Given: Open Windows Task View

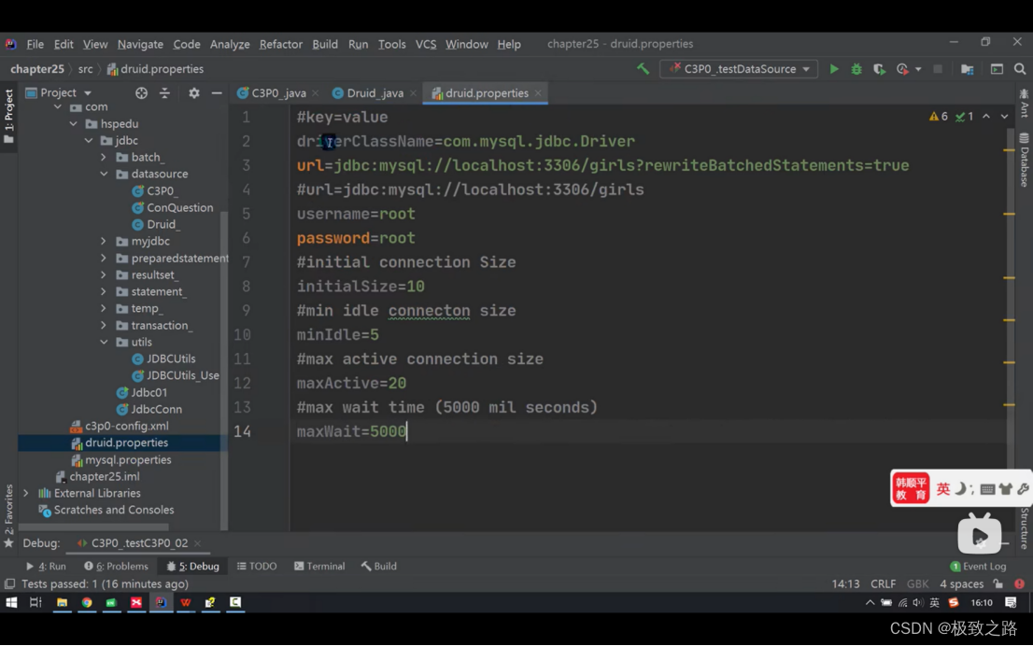Looking at the screenshot, I should point(35,602).
